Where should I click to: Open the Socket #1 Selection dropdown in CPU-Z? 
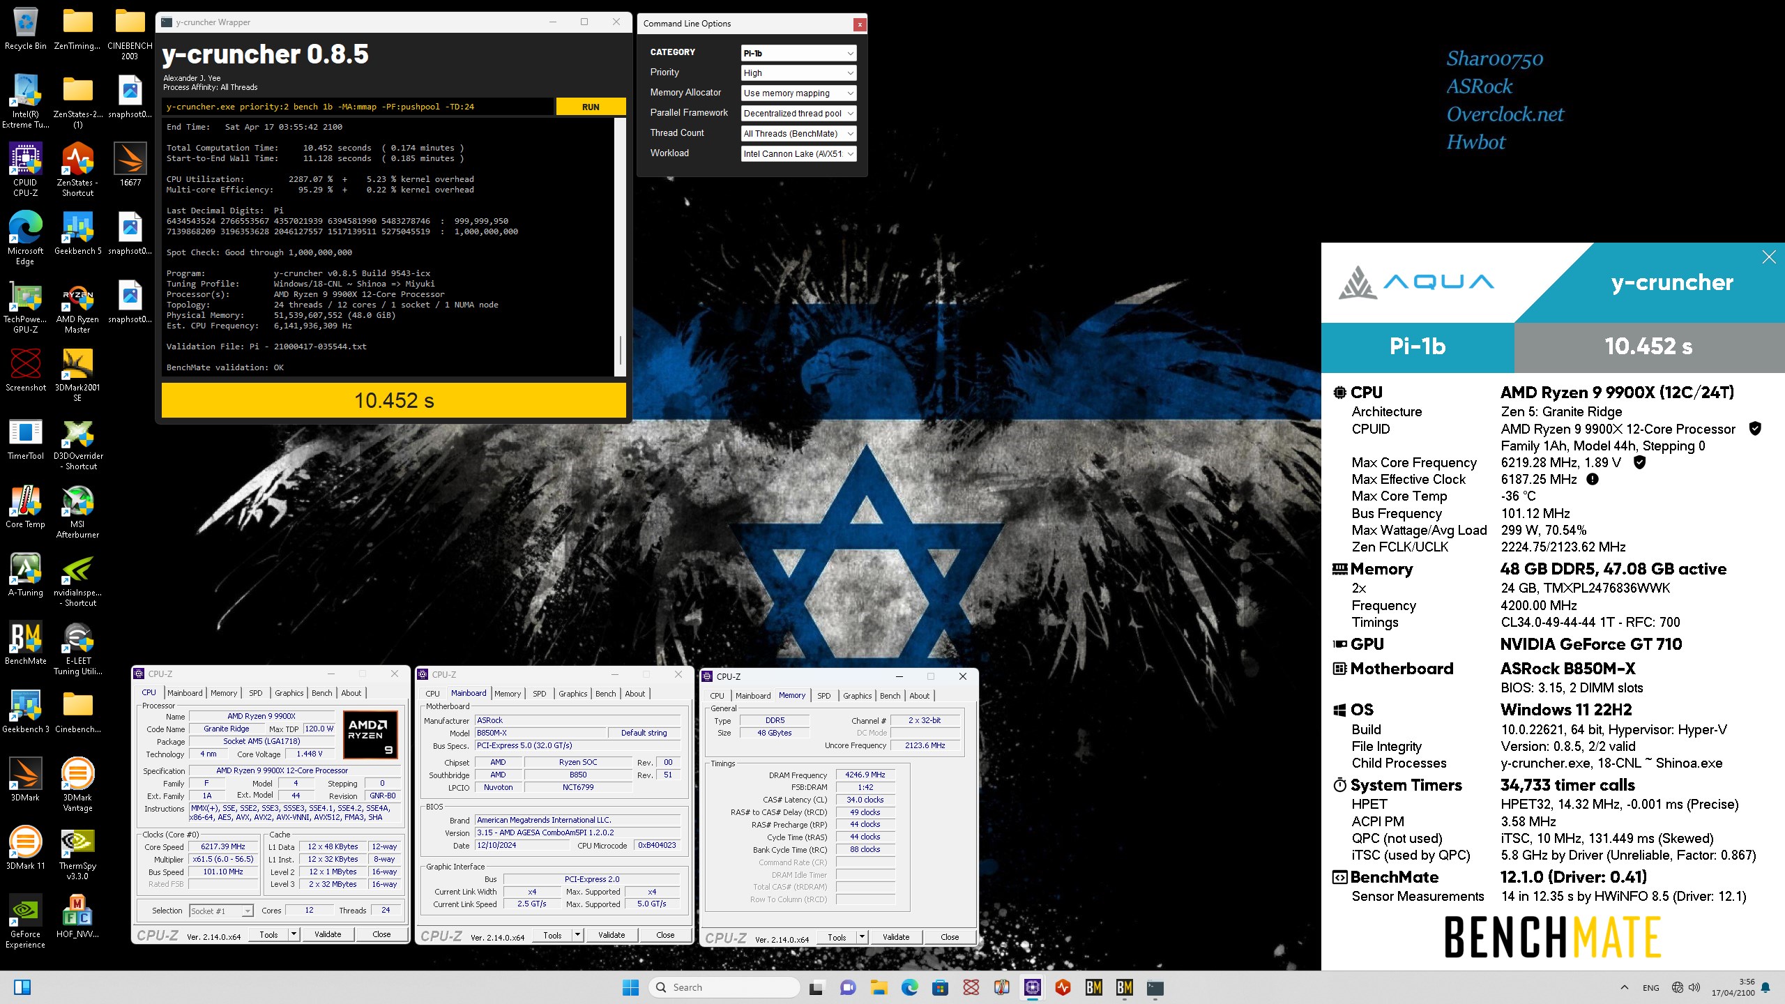pos(220,911)
